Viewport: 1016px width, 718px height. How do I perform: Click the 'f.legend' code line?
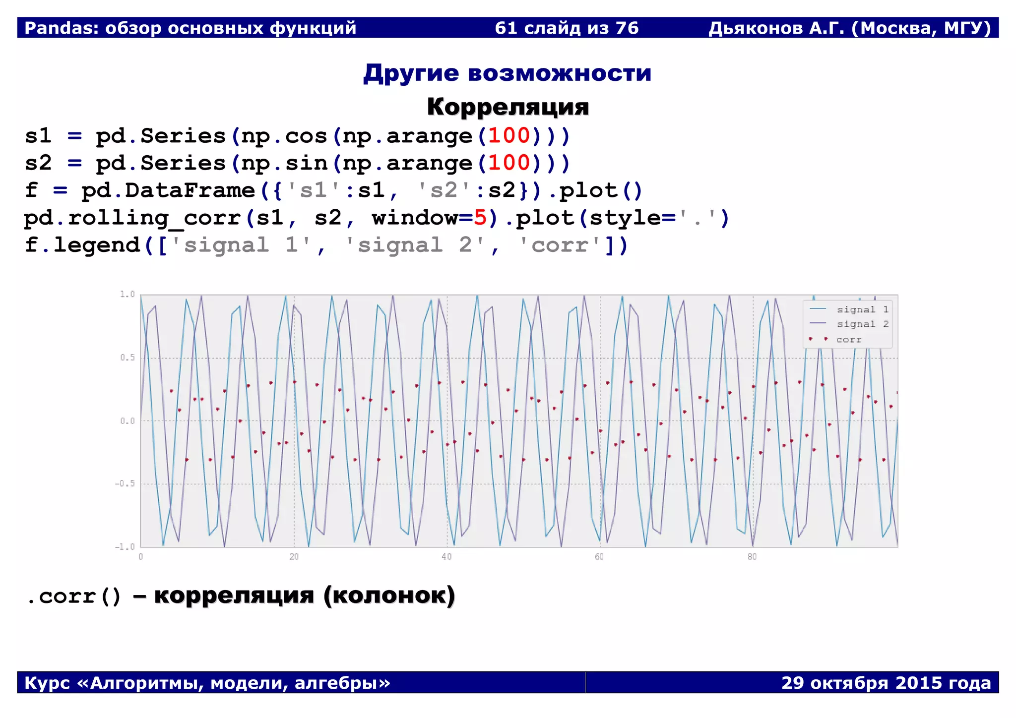(326, 245)
